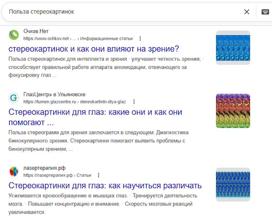Click the site name Очков.Нет
The height and width of the screenshot is (216, 272).
click(x=36, y=31)
